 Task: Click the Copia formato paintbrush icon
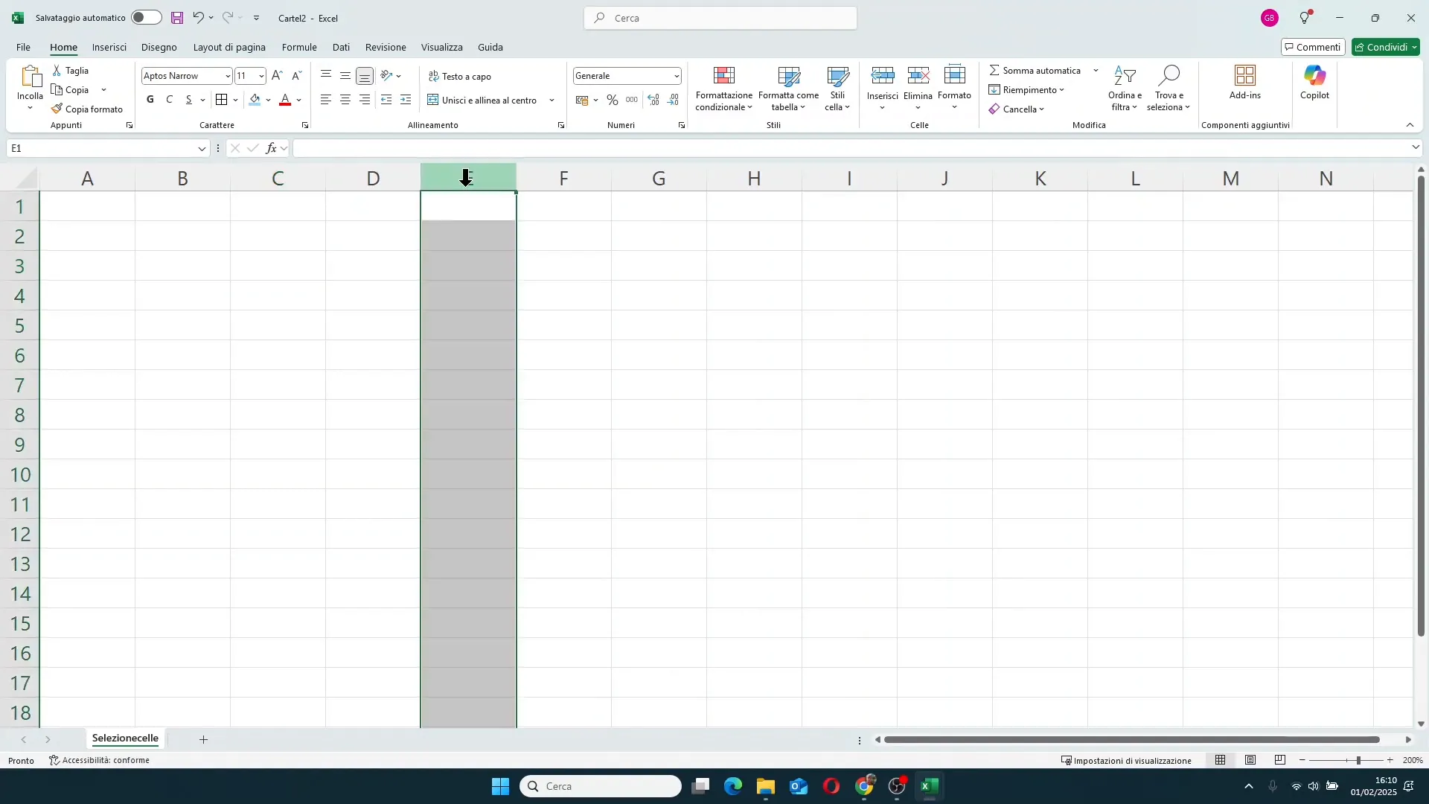pyautogui.click(x=57, y=109)
